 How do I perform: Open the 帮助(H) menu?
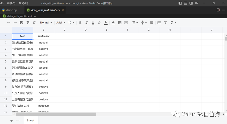tap(23, 3)
